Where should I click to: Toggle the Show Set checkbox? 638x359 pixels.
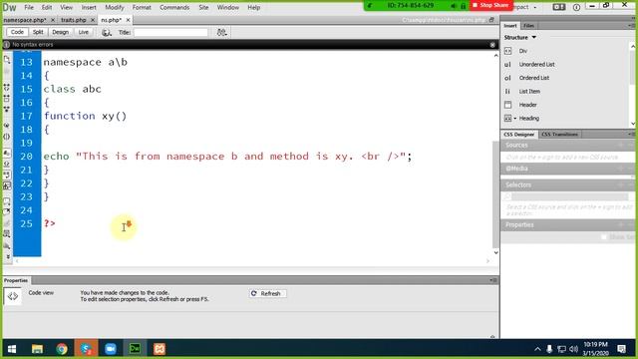pos(604,237)
